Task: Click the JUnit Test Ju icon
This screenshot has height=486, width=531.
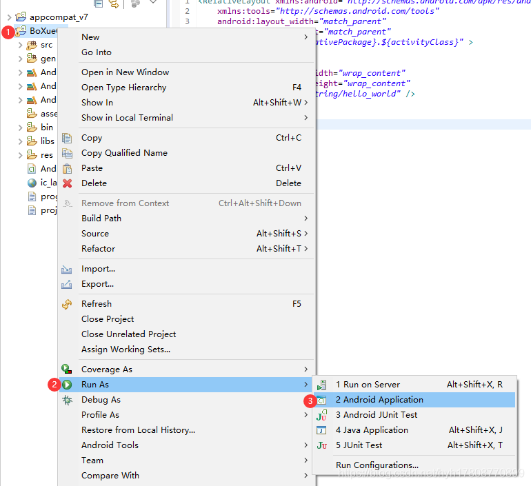Action: point(321,445)
